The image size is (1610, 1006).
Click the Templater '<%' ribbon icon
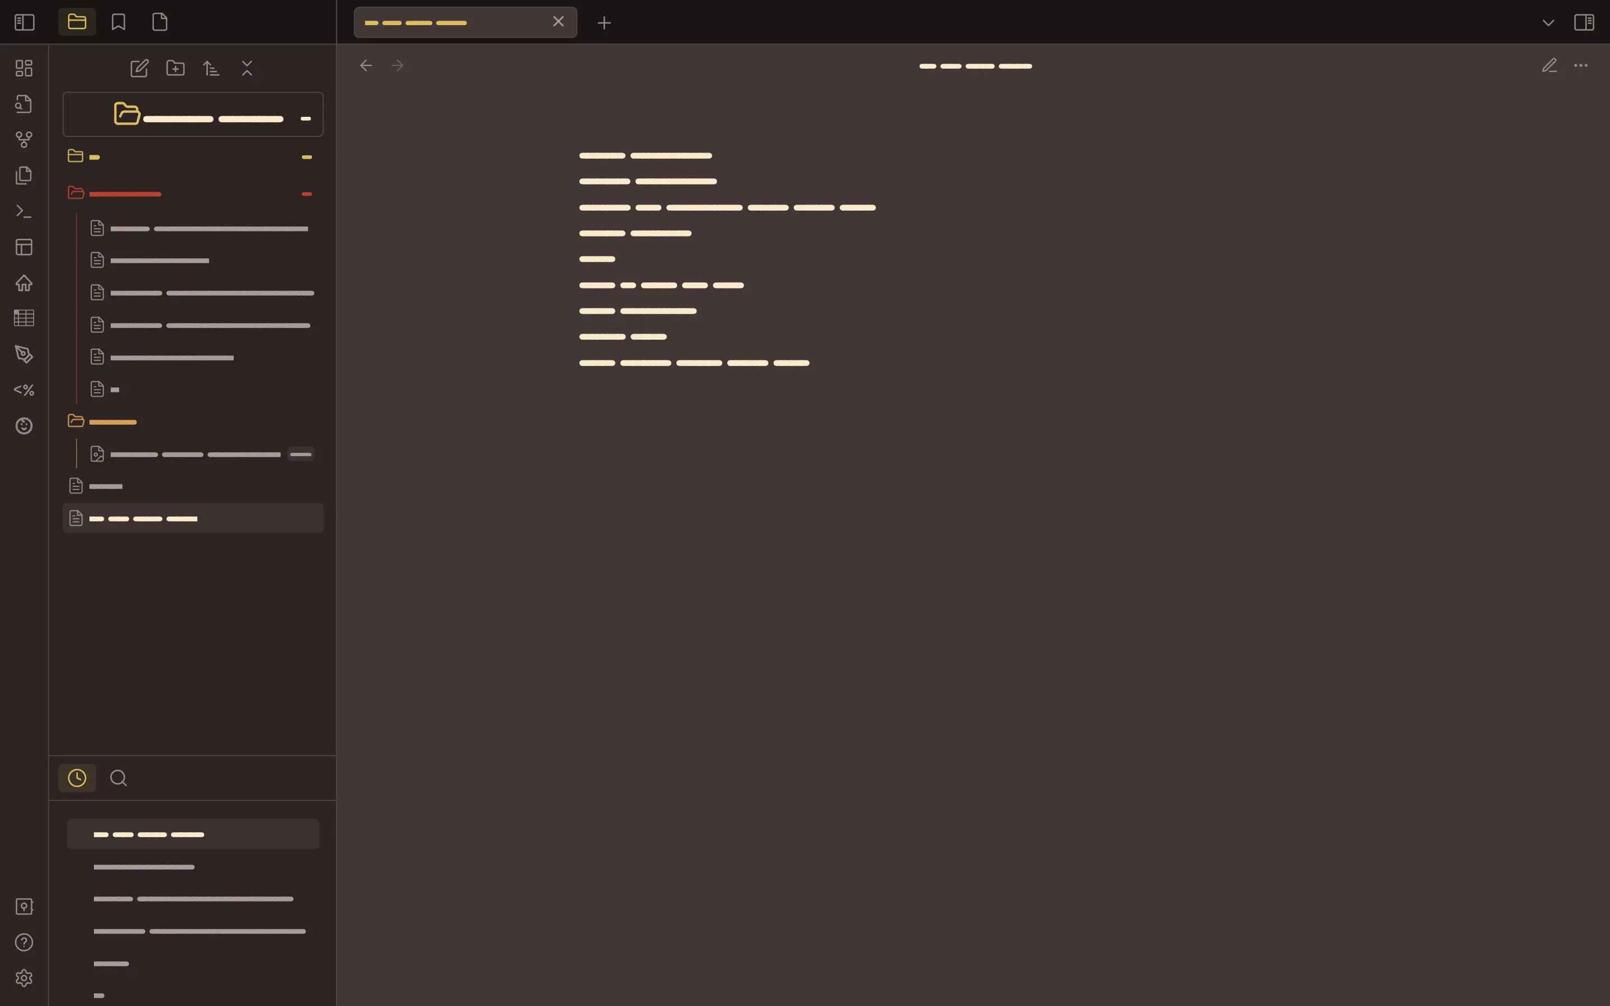24,390
